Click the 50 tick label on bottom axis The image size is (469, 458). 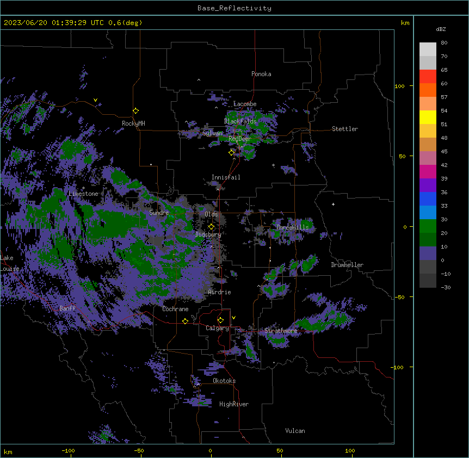click(x=280, y=450)
